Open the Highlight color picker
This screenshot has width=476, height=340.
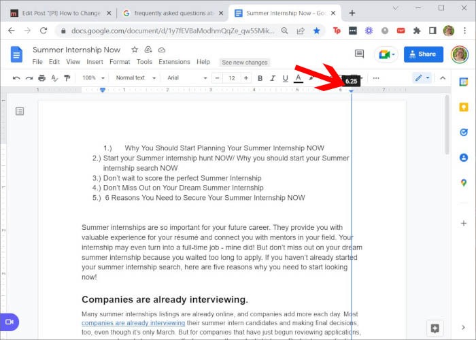pos(311,78)
